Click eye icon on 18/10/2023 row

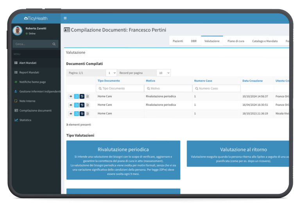tap(71, 114)
